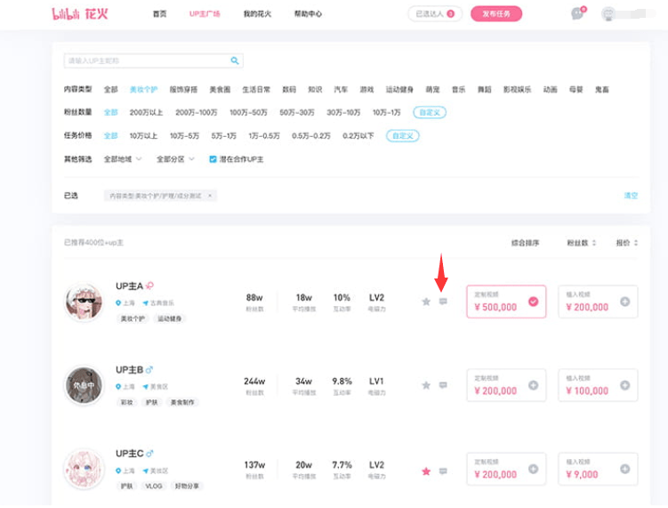Sort by 粉丝数 using sort arrows

pos(594,243)
